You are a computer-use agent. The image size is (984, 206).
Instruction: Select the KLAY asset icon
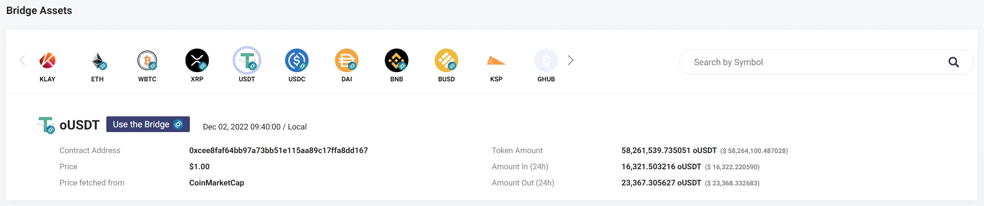(47, 61)
